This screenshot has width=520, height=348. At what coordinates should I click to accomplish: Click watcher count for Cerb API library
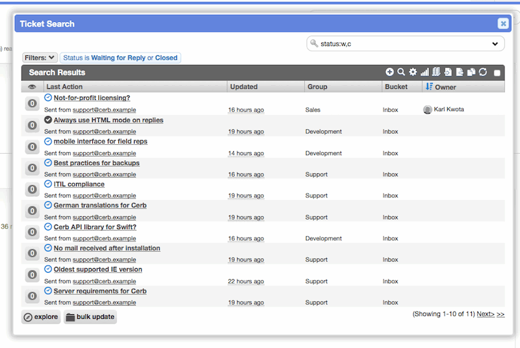(x=32, y=232)
